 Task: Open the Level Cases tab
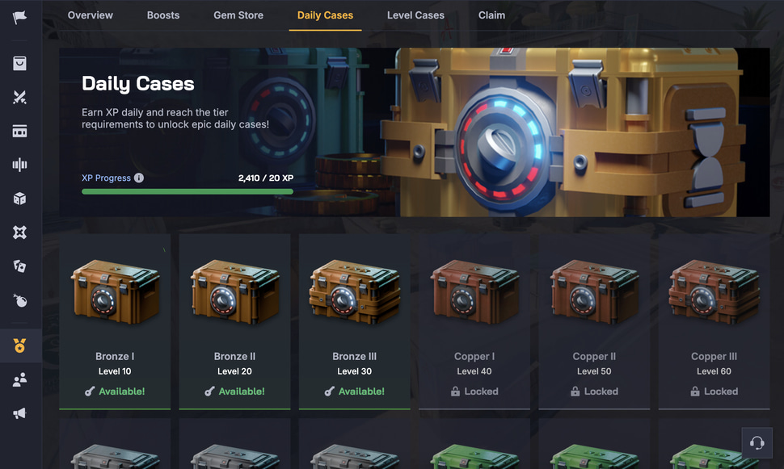point(415,15)
